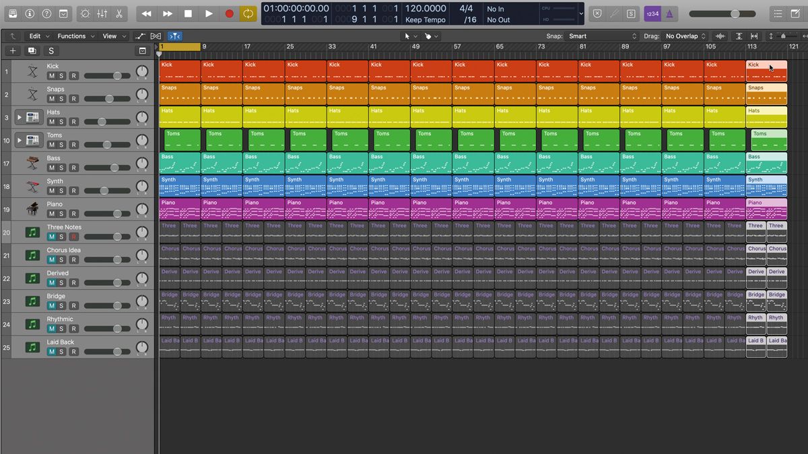Click the metronome icon in the control bar

(671, 13)
